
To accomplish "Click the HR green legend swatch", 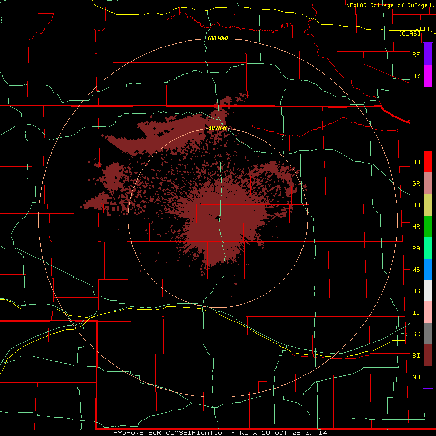I will 428,227.
